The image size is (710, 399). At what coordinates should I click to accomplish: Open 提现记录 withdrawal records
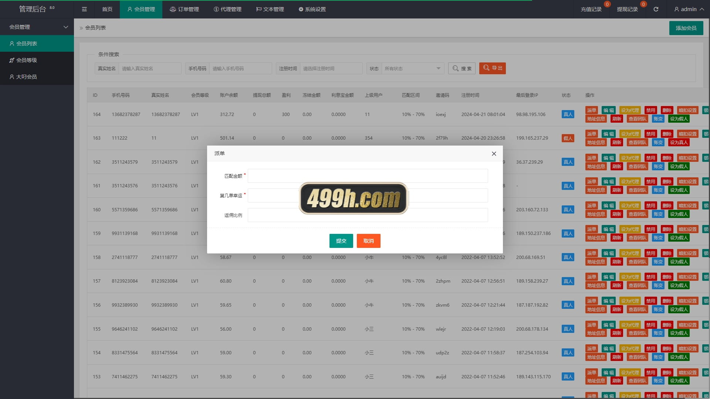[x=627, y=9]
